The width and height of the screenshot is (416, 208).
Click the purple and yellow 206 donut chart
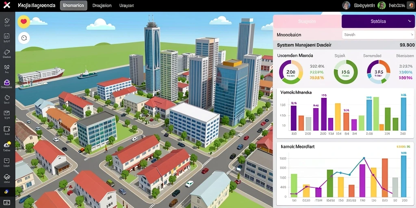(291, 72)
